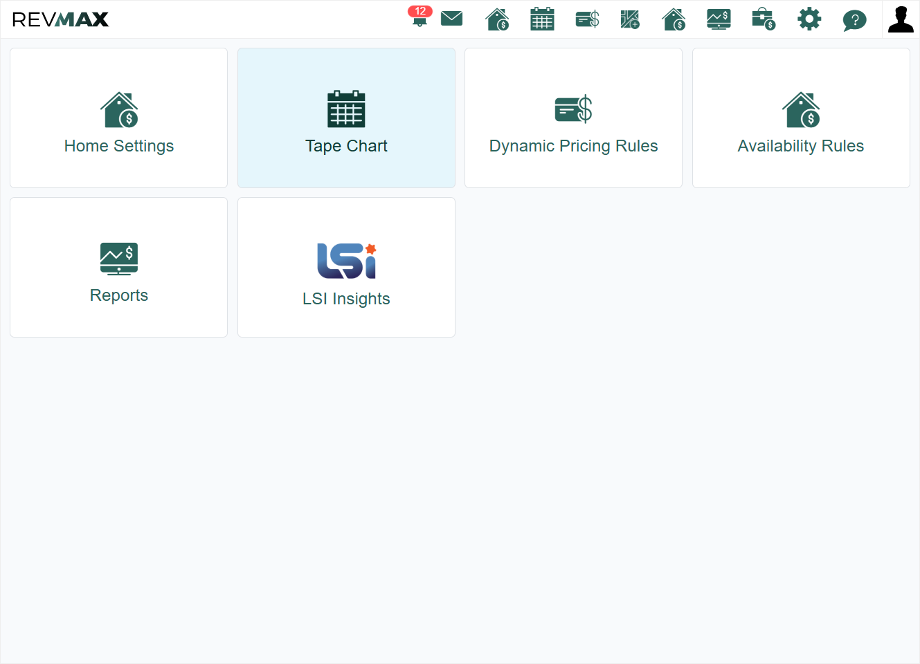Click the briefcase with dollar icon
The height and width of the screenshot is (664, 920).
pos(764,19)
